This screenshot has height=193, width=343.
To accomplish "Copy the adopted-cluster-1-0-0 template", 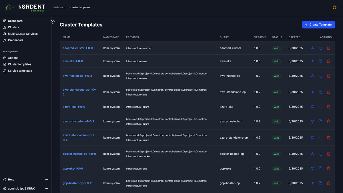I will click(x=320, y=48).
